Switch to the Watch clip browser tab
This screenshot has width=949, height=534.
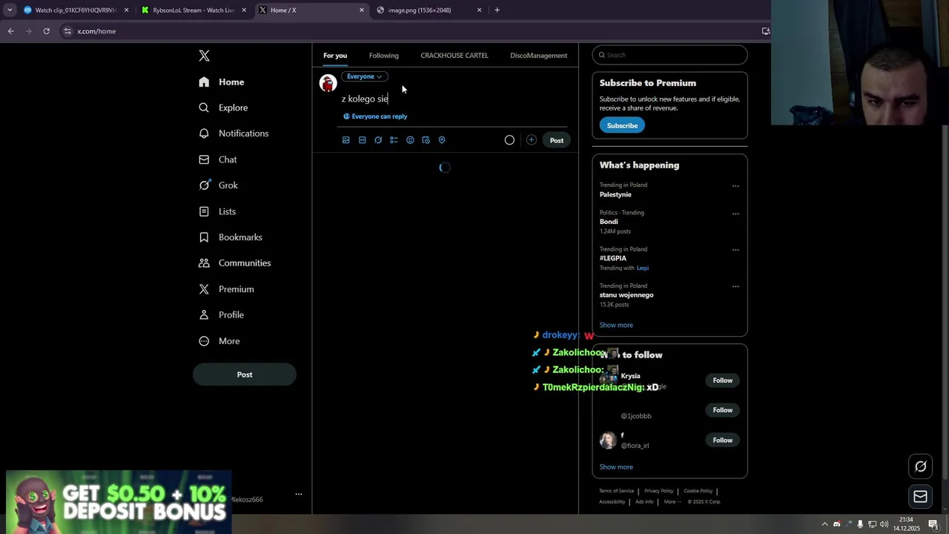point(75,10)
